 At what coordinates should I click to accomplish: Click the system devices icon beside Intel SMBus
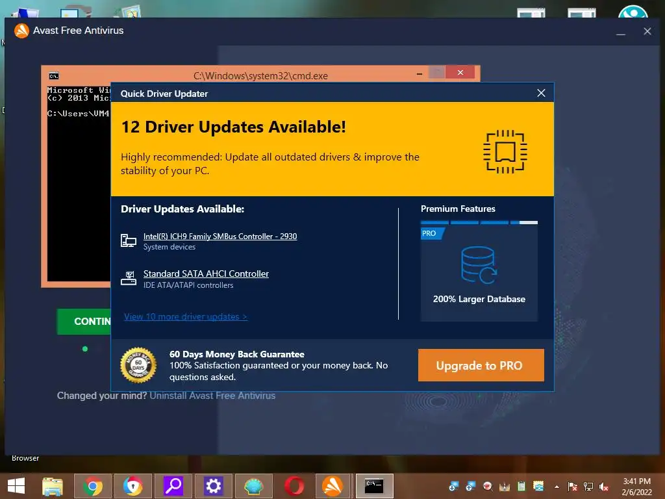coord(129,240)
